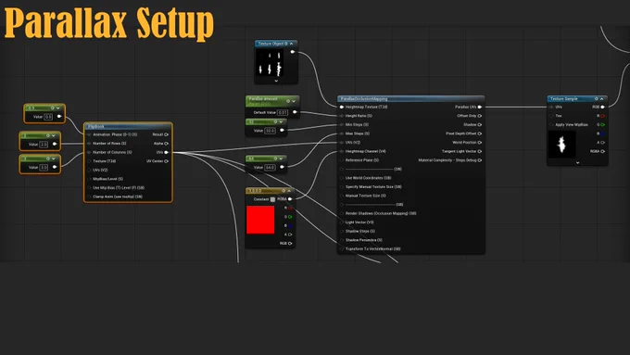Expand the chevron on the 64 constant node
630x355 pixels.
click(x=281, y=158)
